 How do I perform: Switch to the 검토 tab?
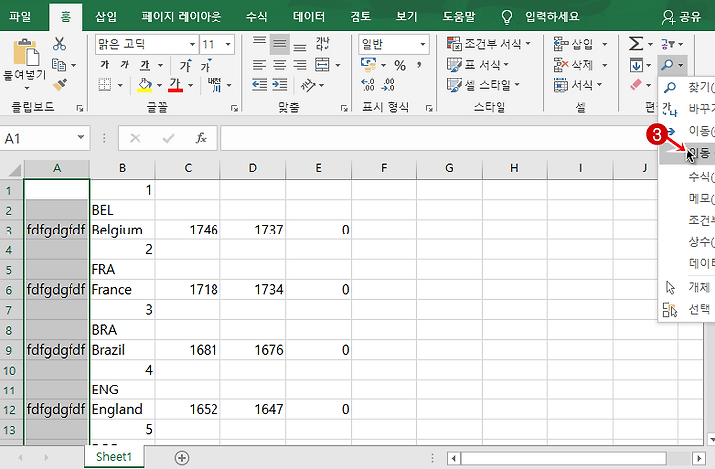(x=360, y=17)
